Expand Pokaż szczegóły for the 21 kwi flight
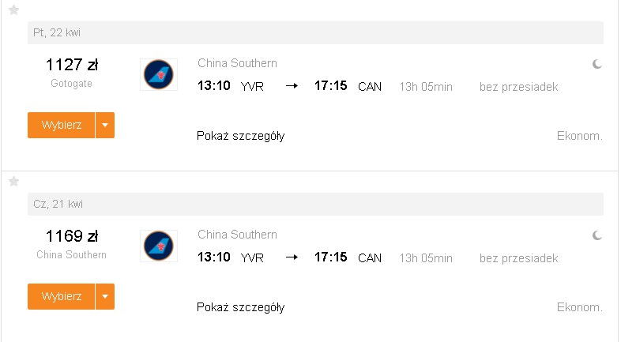The height and width of the screenshot is (342, 621). [x=241, y=307]
